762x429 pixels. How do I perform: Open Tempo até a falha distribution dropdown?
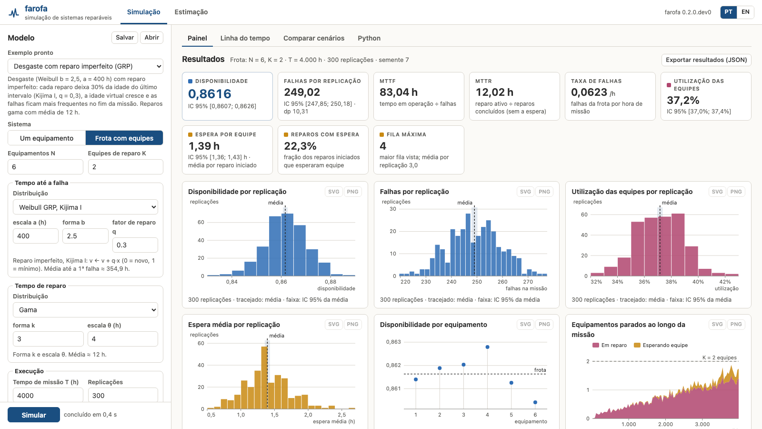pyautogui.click(x=85, y=207)
